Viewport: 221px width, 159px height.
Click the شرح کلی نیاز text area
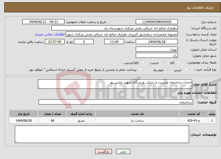(115, 84)
